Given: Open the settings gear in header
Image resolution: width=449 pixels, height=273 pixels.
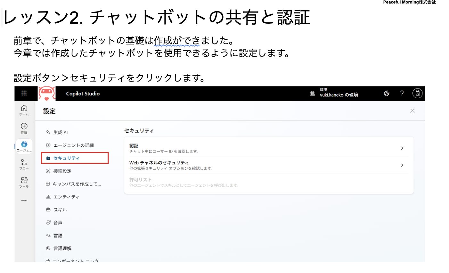Looking at the screenshot, I should click(387, 93).
